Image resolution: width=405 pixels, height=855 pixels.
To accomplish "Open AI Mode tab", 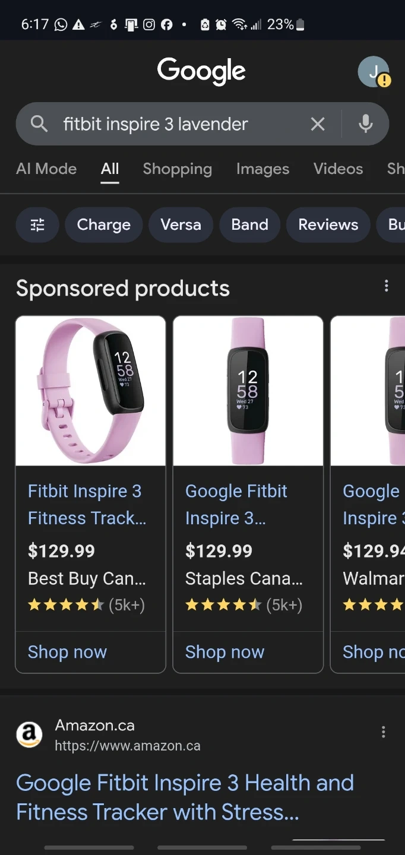I will (x=46, y=169).
